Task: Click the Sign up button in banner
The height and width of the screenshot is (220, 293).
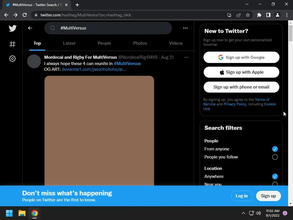Action: [x=268, y=196]
